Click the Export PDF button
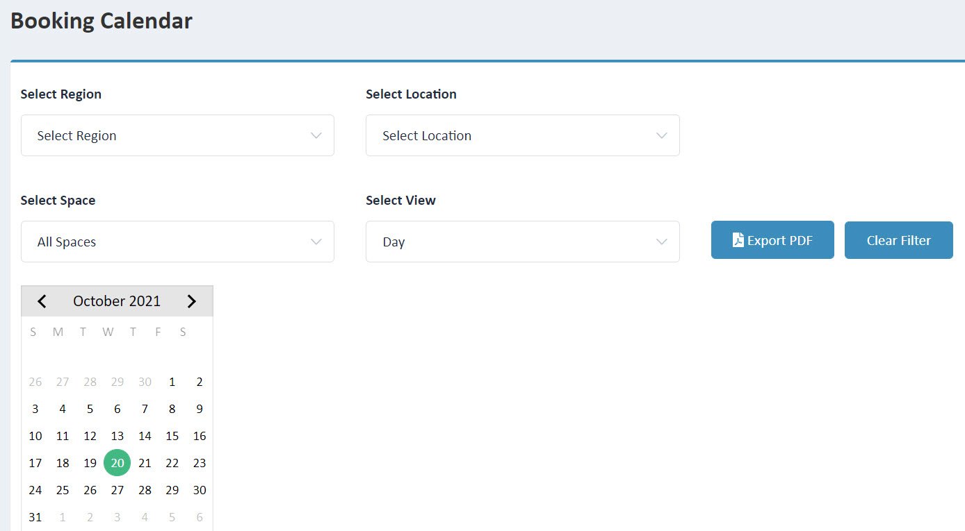The height and width of the screenshot is (531, 965). coord(772,239)
